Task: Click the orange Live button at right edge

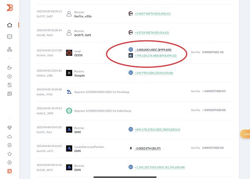Action: 245,134
